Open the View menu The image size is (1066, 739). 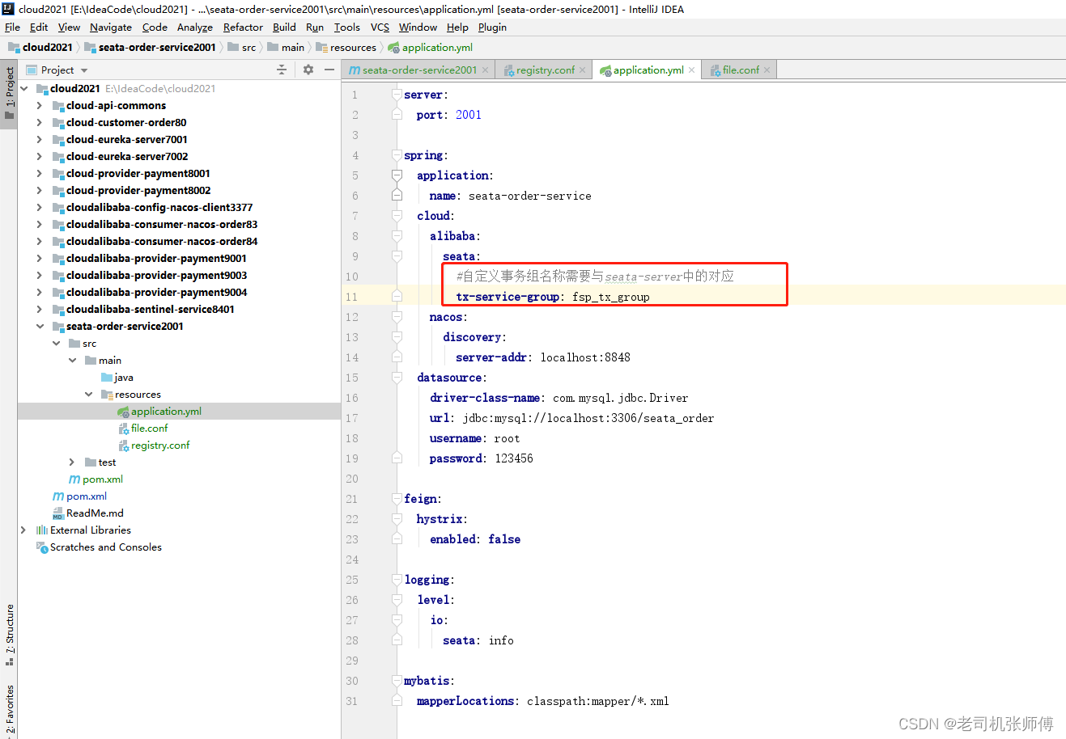click(69, 27)
